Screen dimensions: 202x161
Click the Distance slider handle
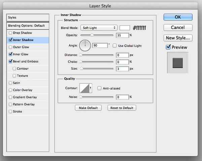(x=81, y=55)
